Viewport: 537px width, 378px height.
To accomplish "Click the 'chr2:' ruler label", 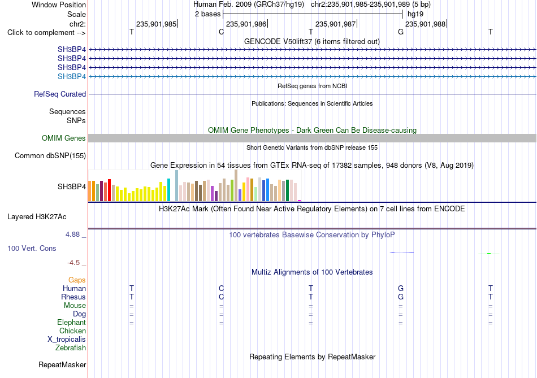I will (77, 24).
